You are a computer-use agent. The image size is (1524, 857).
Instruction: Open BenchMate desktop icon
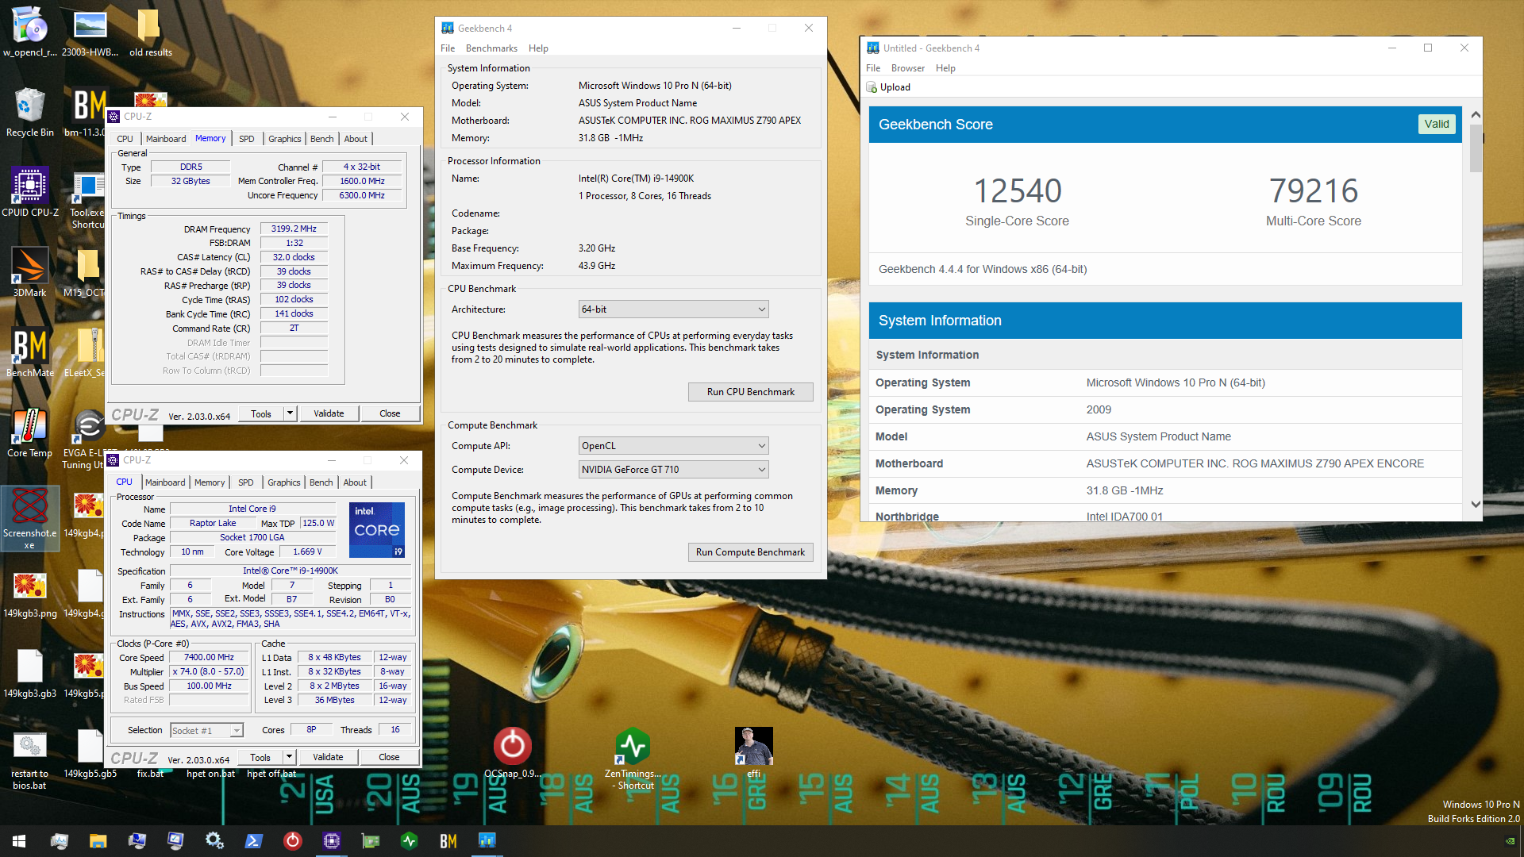(30, 352)
